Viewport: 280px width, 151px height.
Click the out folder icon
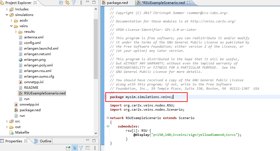click(12, 127)
